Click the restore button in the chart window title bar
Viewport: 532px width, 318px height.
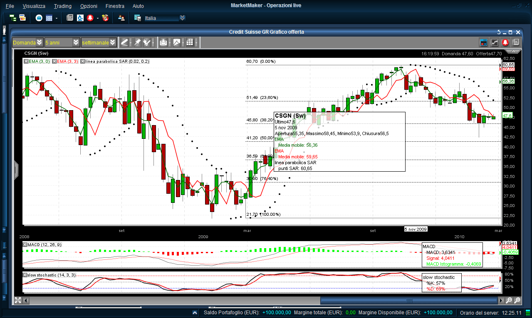[x=510, y=32]
